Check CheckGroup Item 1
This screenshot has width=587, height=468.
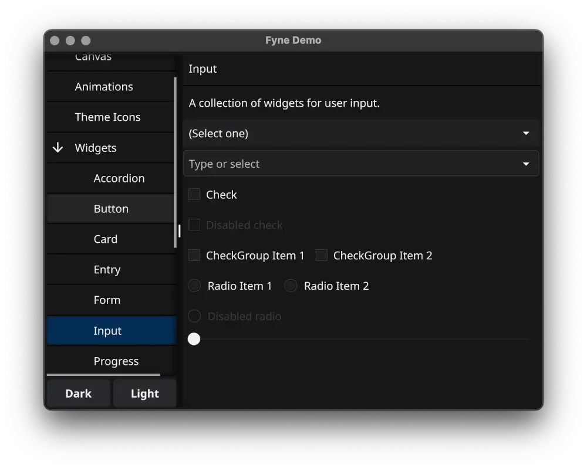(x=194, y=255)
